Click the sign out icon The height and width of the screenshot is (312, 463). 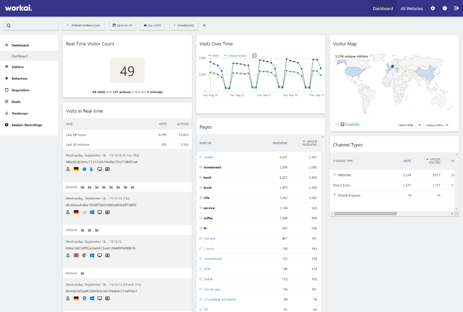tap(457, 8)
